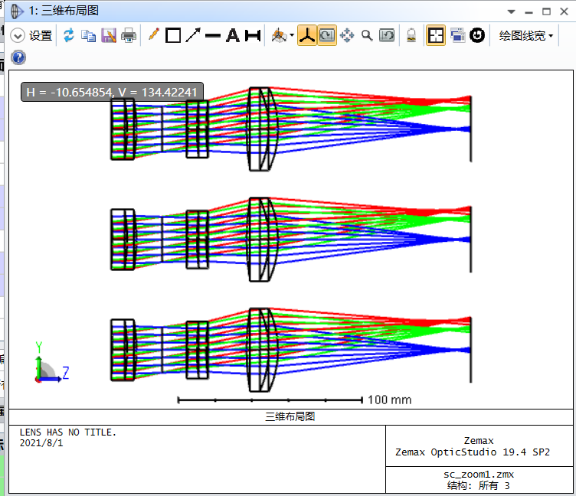
Task: Open dropdown arrow next to view orientation icon
Action: 292,36
